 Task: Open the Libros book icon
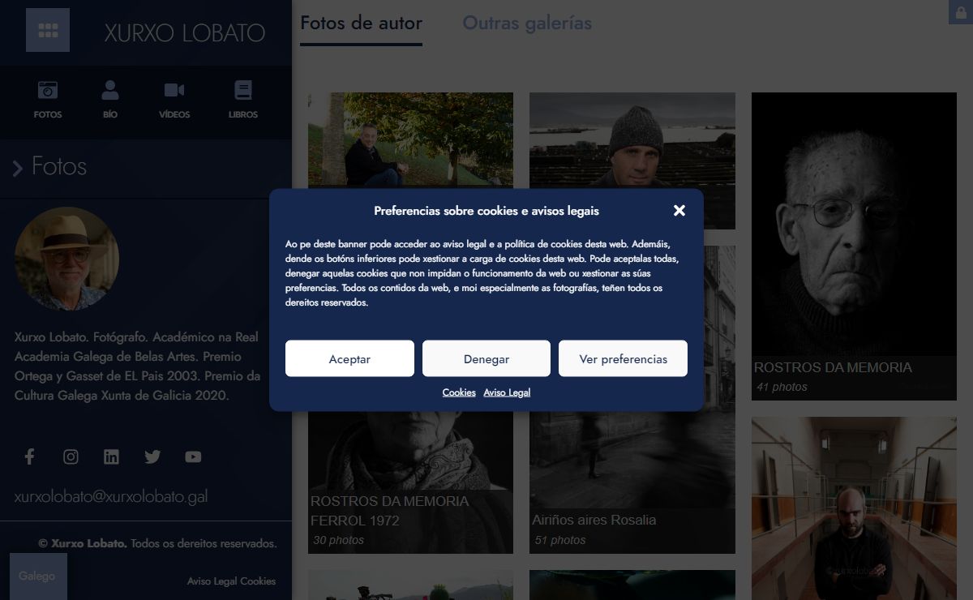click(x=242, y=90)
